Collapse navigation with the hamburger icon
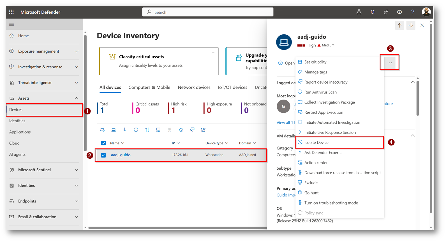 11,24
